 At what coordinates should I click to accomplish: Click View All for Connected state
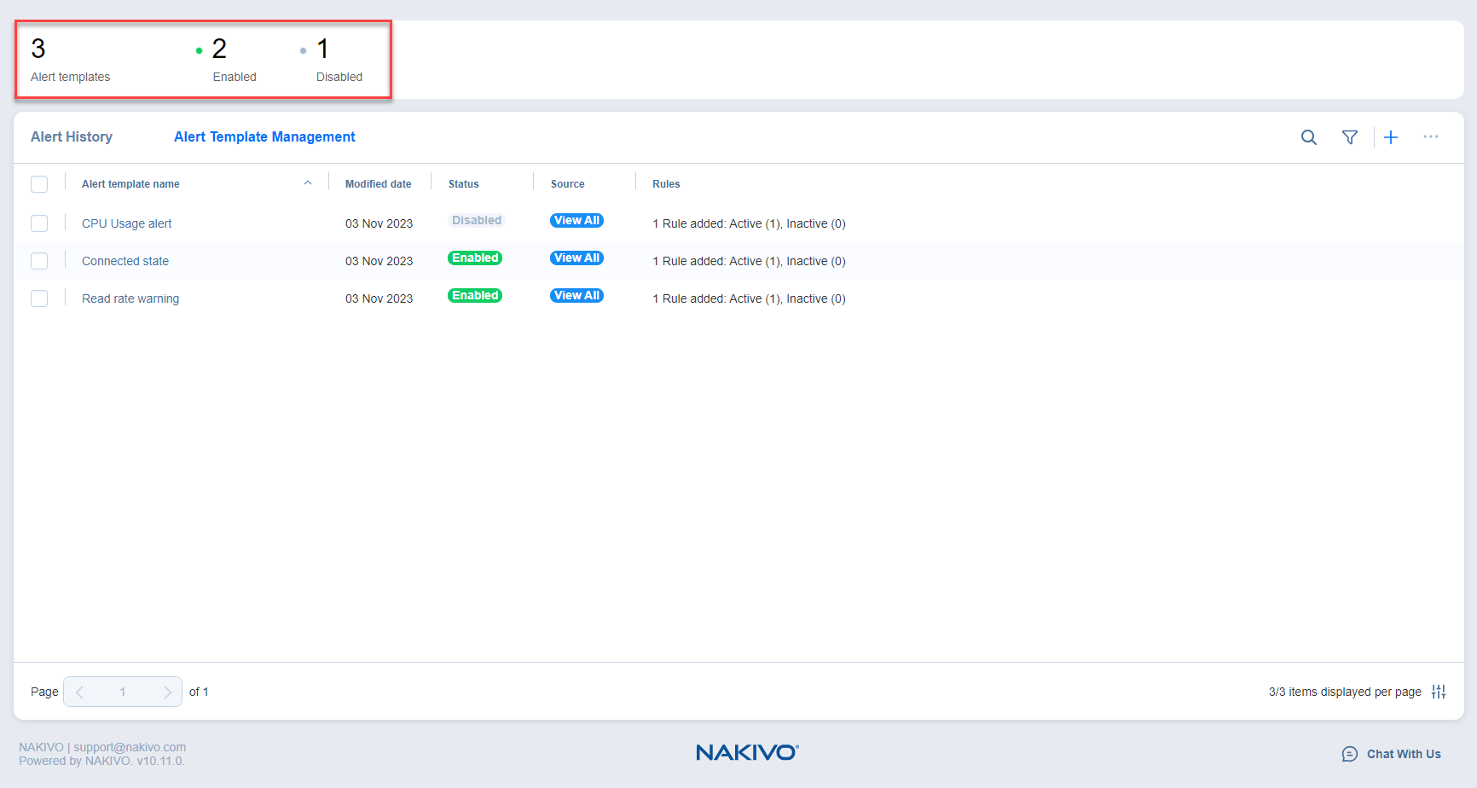576,258
